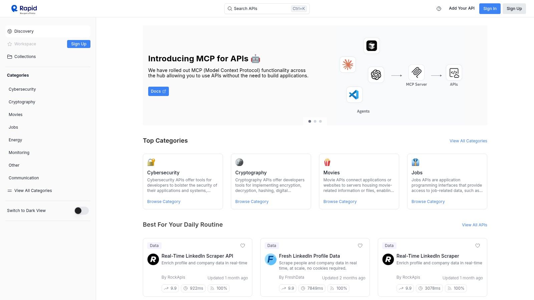534x300 pixels.
Task: Open the help question mark icon
Action: pyautogui.click(x=439, y=9)
